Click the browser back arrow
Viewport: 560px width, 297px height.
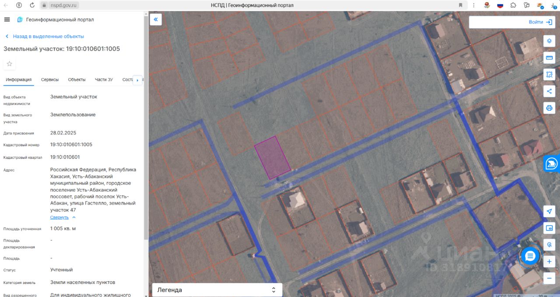6,5
